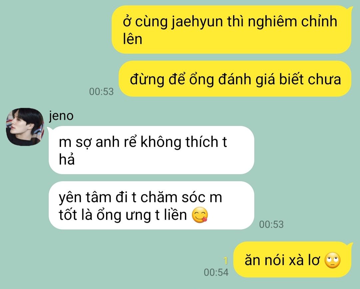This screenshot has height=289, width=360.
Task: Open jeno's profile picture
Action: tap(25, 127)
